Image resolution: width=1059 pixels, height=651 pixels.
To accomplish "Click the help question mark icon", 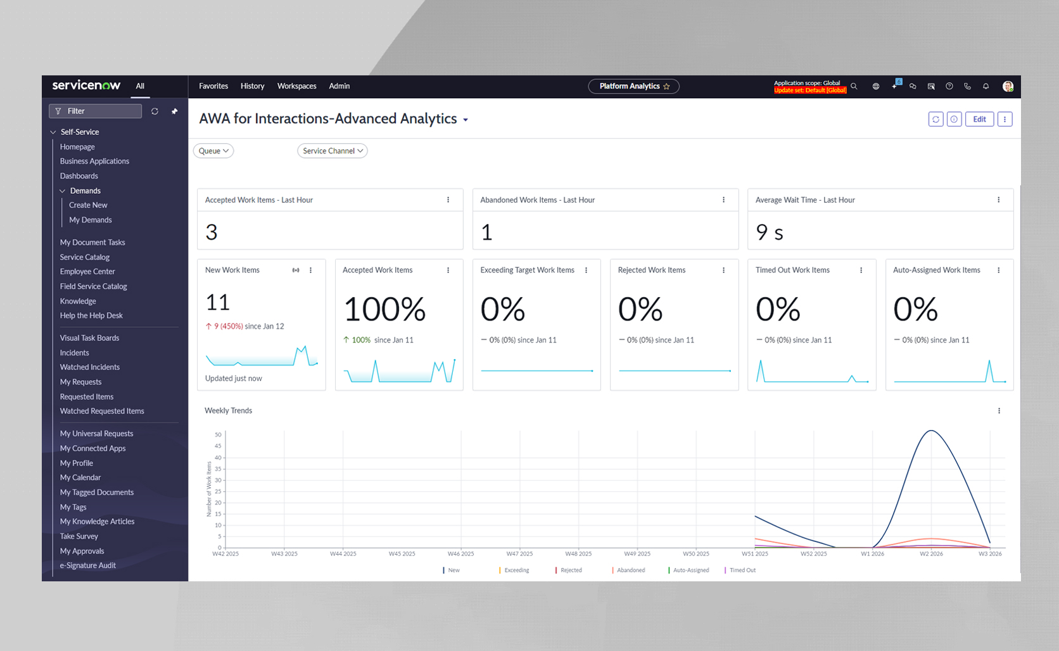I will (x=949, y=86).
